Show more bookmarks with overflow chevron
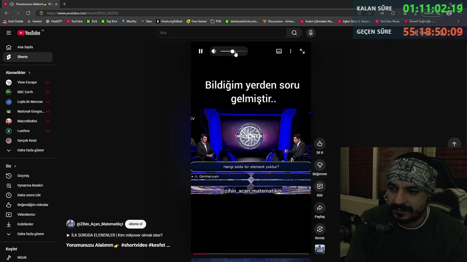 (x=458, y=21)
